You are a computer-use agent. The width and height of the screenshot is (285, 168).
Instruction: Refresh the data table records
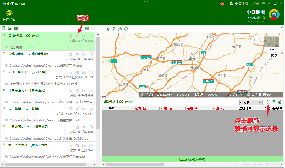(x=267, y=102)
